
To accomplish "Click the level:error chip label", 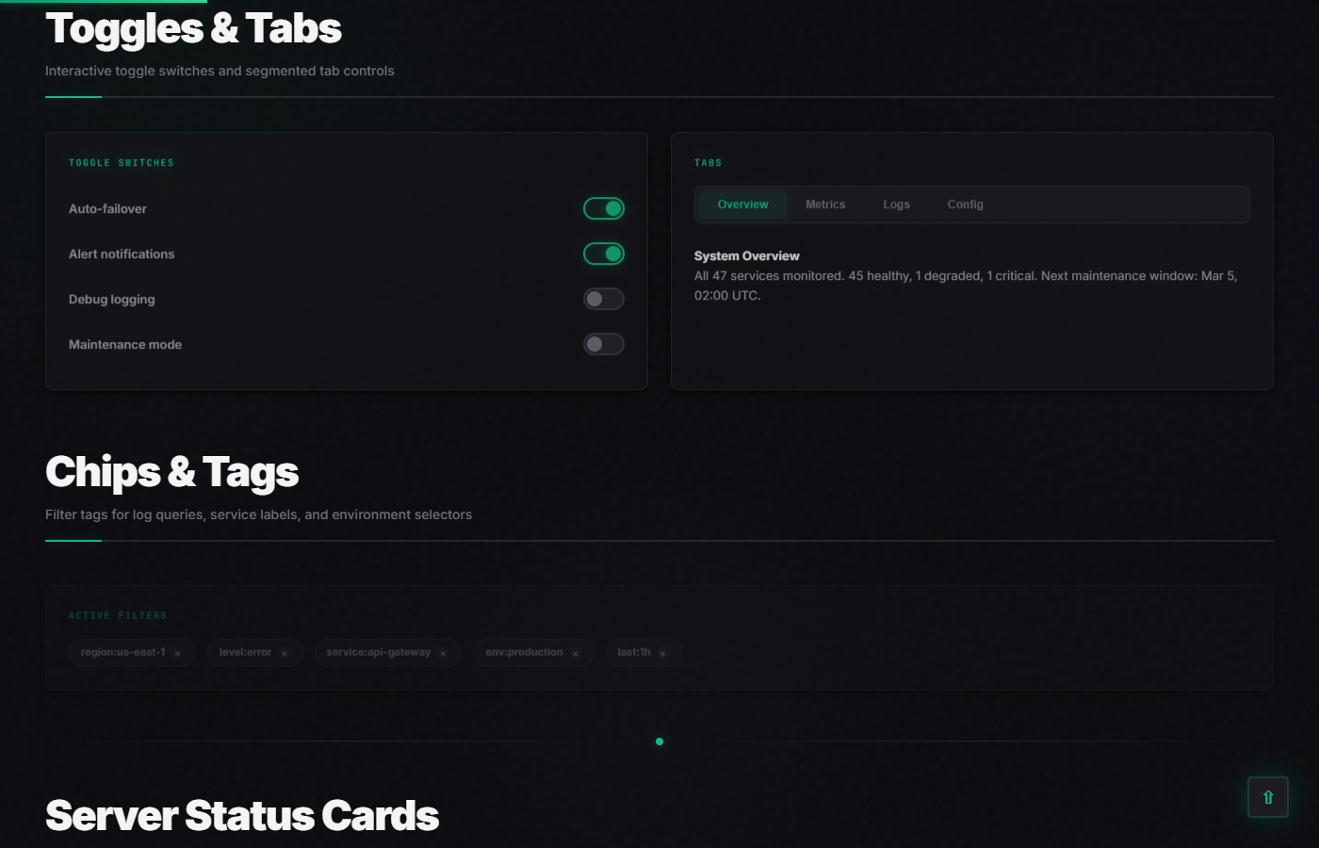I will (245, 652).
